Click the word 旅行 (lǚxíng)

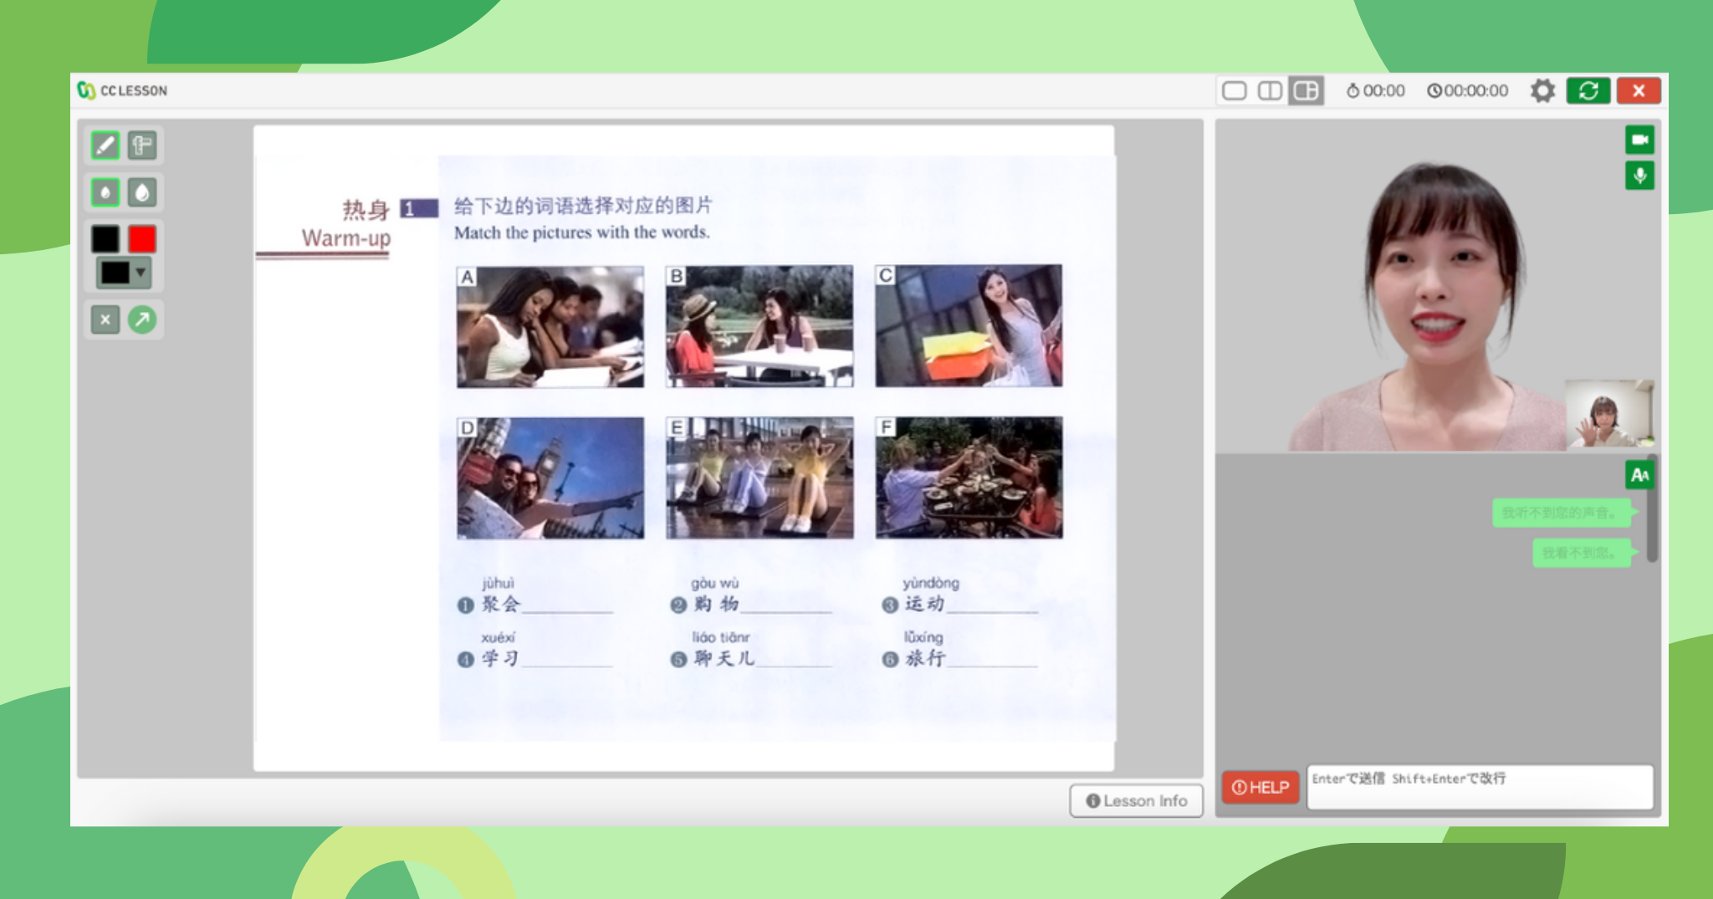pos(925,658)
